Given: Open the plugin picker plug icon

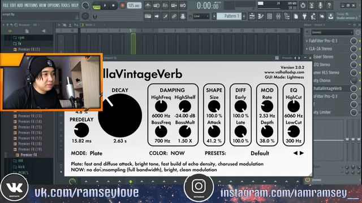Looking at the screenshot, I should click(304, 16).
